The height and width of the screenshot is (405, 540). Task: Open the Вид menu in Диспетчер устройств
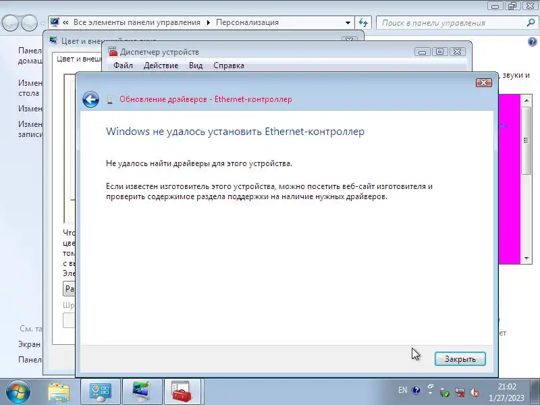point(196,65)
